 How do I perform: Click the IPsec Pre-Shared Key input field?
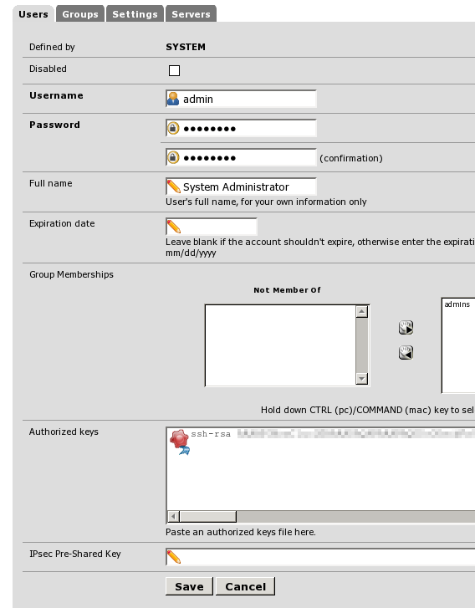point(321,557)
